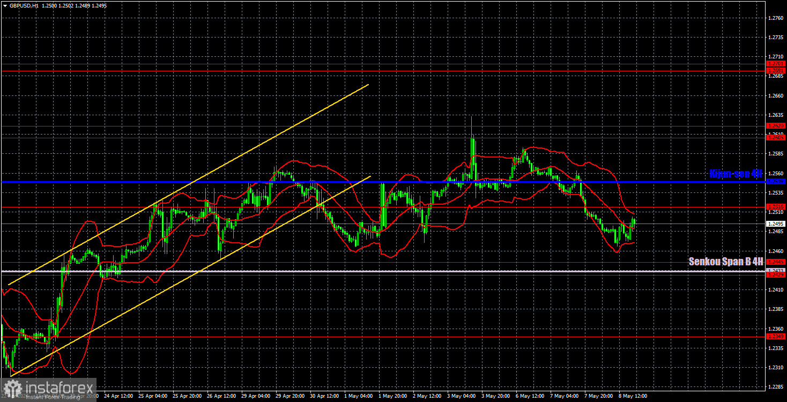Click the 25 Apr 04:00 time label
The height and width of the screenshot is (402, 787).
[x=153, y=396]
